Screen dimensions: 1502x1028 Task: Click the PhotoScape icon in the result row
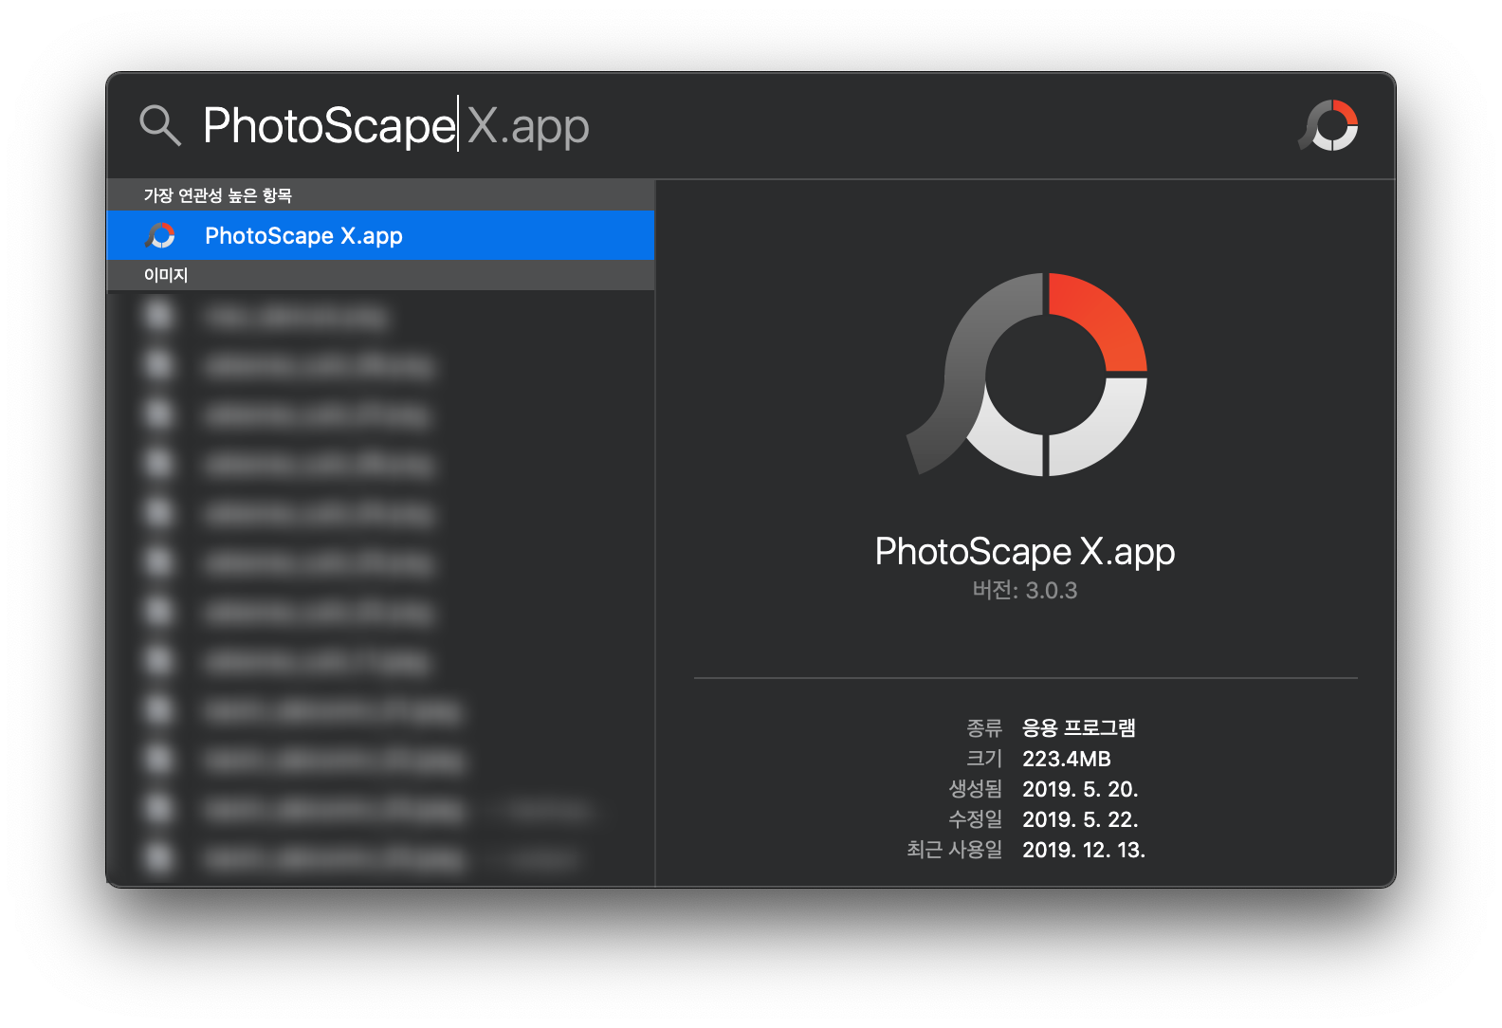coord(160,235)
